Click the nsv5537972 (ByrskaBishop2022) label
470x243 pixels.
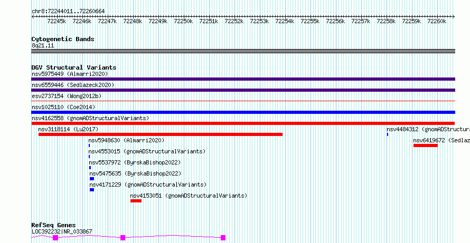point(135,162)
